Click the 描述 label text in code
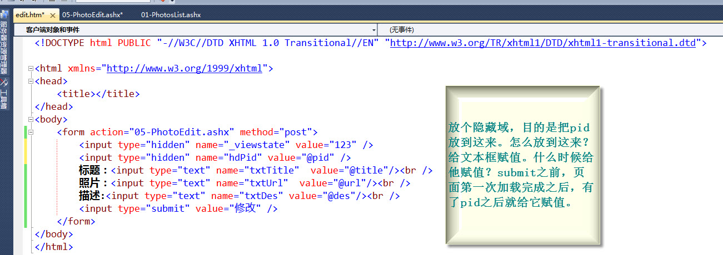 (x=90, y=196)
